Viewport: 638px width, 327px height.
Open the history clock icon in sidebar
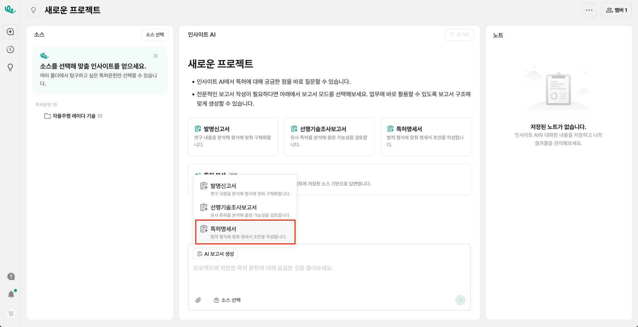pos(10,50)
